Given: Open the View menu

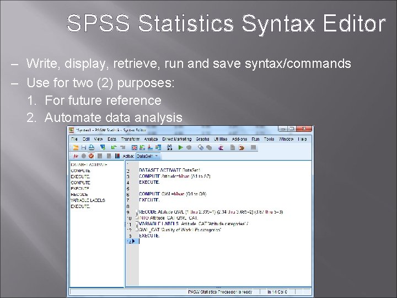Looking at the screenshot, I should (x=98, y=139).
